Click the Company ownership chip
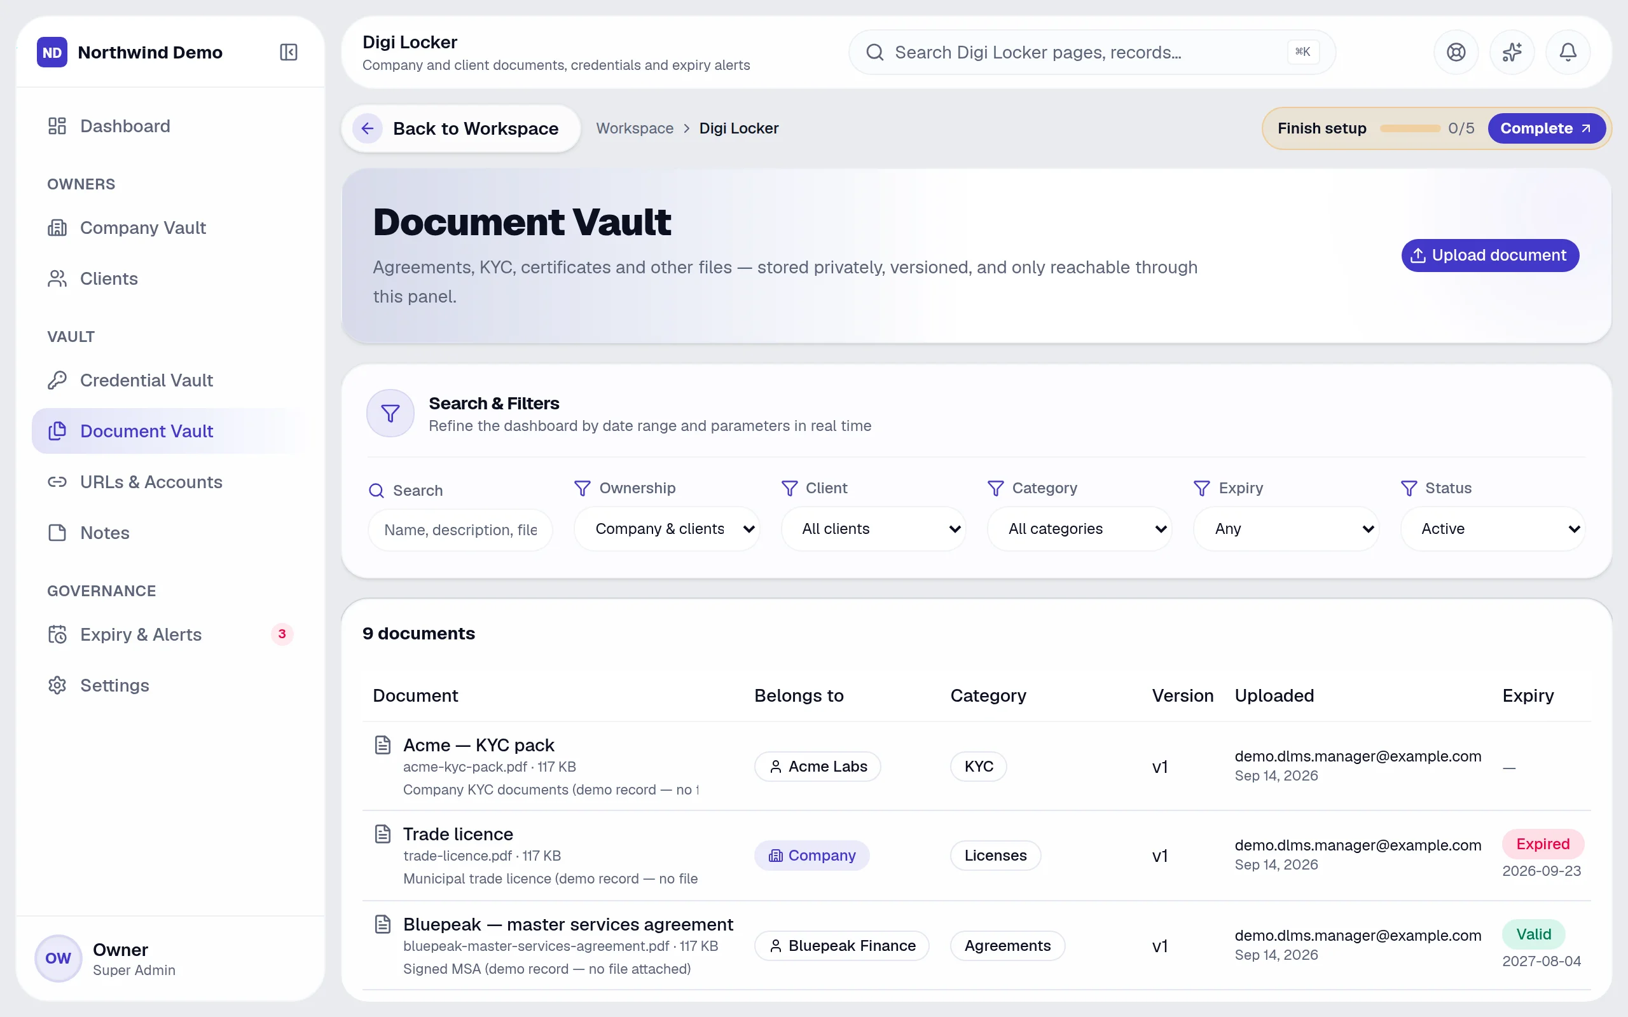 (811, 856)
